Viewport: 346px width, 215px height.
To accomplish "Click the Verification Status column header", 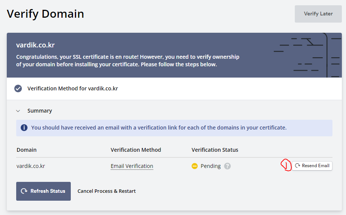I will [x=215, y=150].
